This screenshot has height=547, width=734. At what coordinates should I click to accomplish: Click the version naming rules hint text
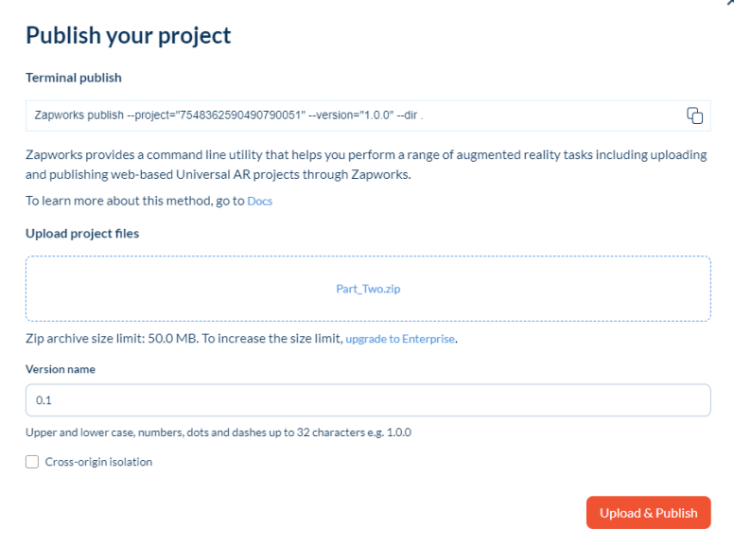coord(218,432)
